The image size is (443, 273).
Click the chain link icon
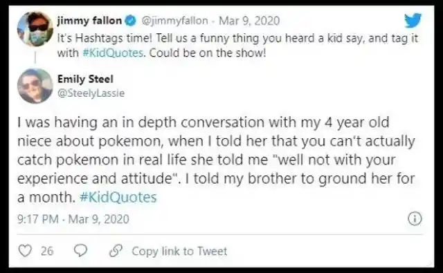tap(116, 251)
